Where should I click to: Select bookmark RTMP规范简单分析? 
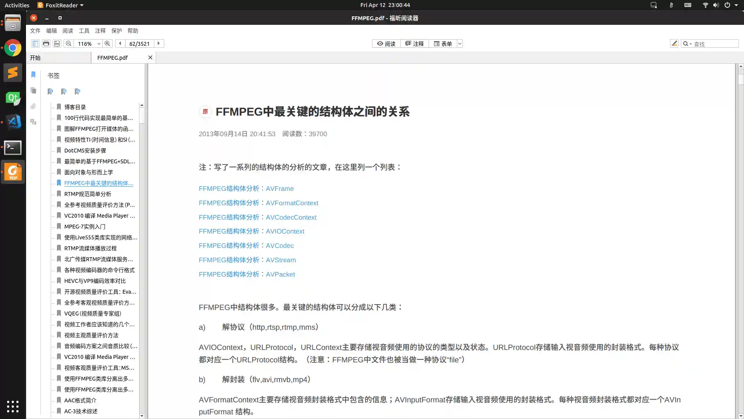[88, 194]
